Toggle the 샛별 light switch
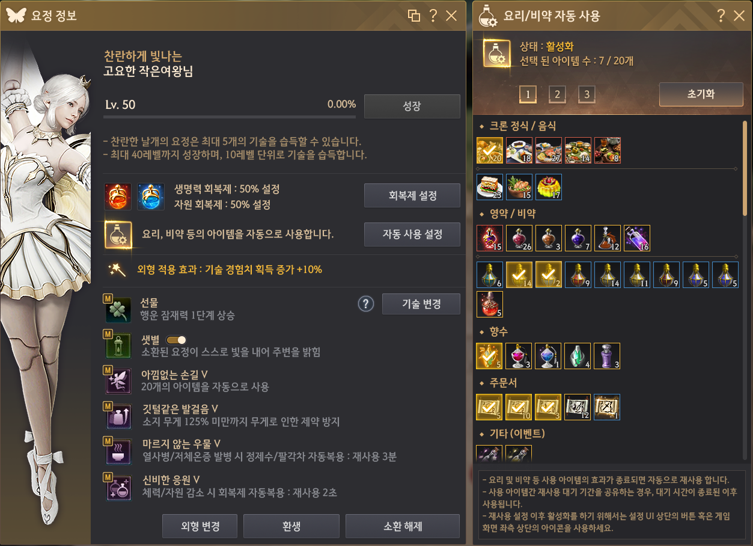Image resolution: width=753 pixels, height=546 pixels. coord(176,340)
